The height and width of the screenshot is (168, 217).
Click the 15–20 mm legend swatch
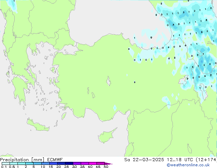53,164
